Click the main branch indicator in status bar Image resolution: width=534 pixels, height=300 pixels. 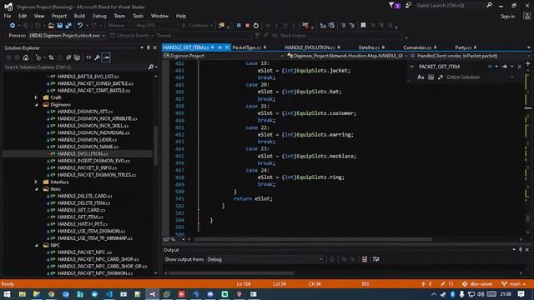tap(514, 284)
